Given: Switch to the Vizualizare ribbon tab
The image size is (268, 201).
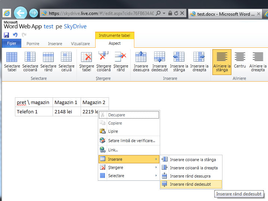Looking at the screenshot, I should 80,44.
